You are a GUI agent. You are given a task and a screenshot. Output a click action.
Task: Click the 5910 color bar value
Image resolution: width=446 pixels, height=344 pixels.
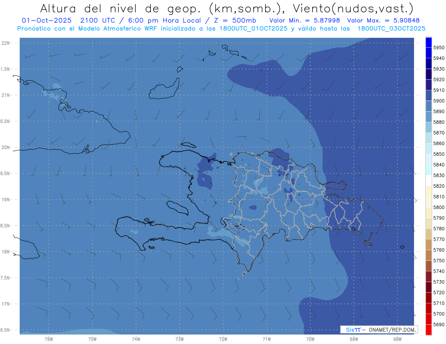click(x=439, y=90)
